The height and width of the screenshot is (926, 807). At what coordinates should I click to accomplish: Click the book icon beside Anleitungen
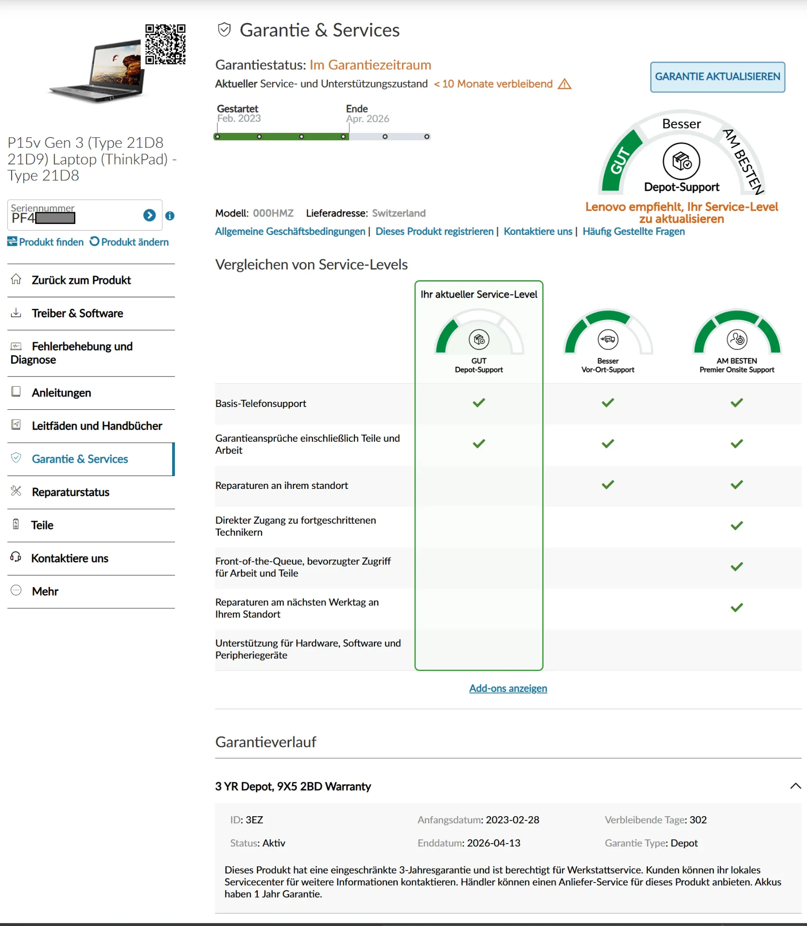pos(16,392)
